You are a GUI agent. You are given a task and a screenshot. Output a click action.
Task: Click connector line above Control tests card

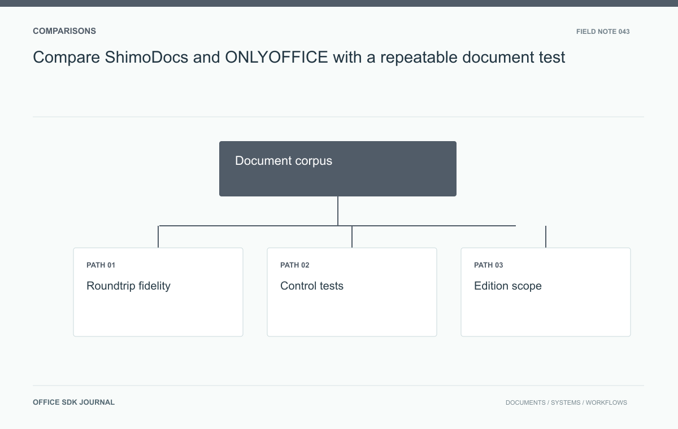[352, 237]
